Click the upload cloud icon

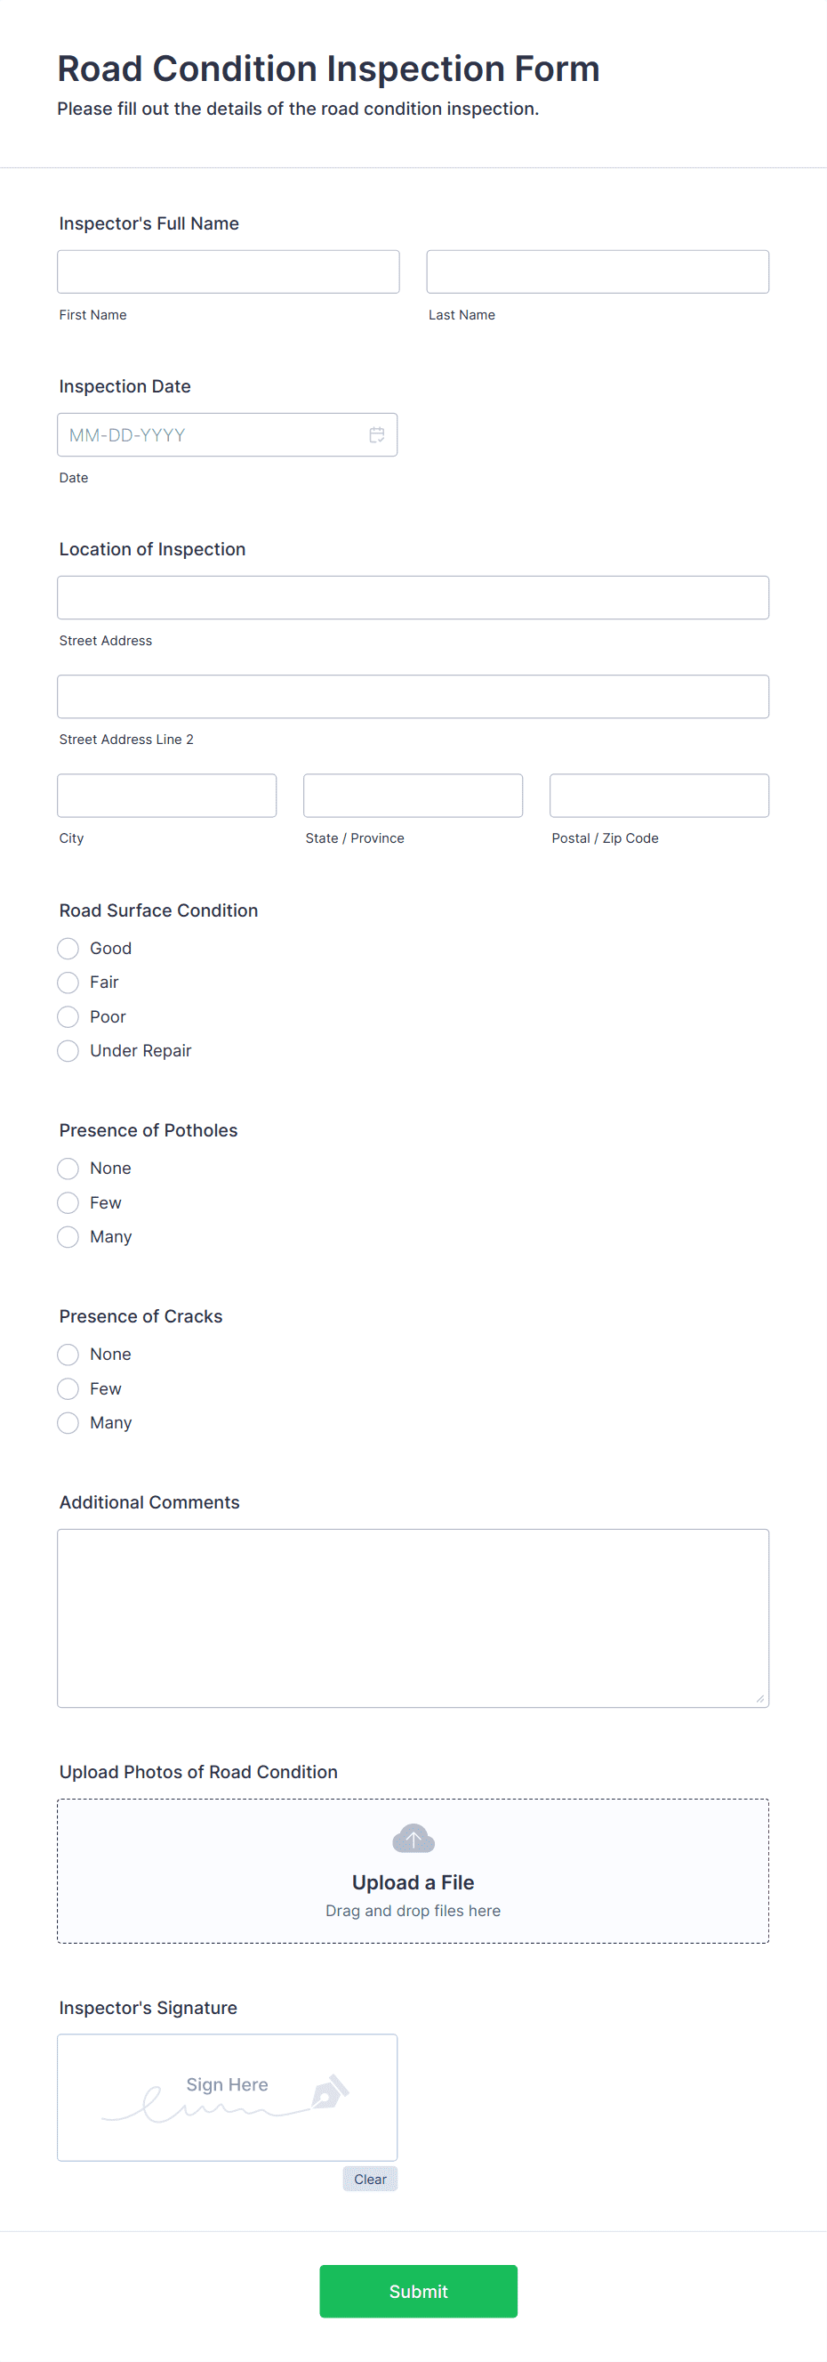pos(412,1838)
